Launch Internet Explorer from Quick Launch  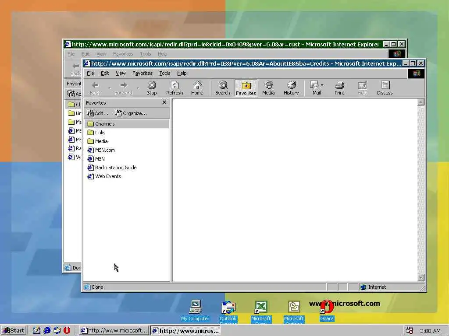pyautogui.click(x=47, y=331)
